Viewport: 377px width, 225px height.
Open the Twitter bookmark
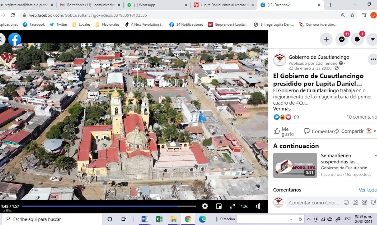(58, 24)
